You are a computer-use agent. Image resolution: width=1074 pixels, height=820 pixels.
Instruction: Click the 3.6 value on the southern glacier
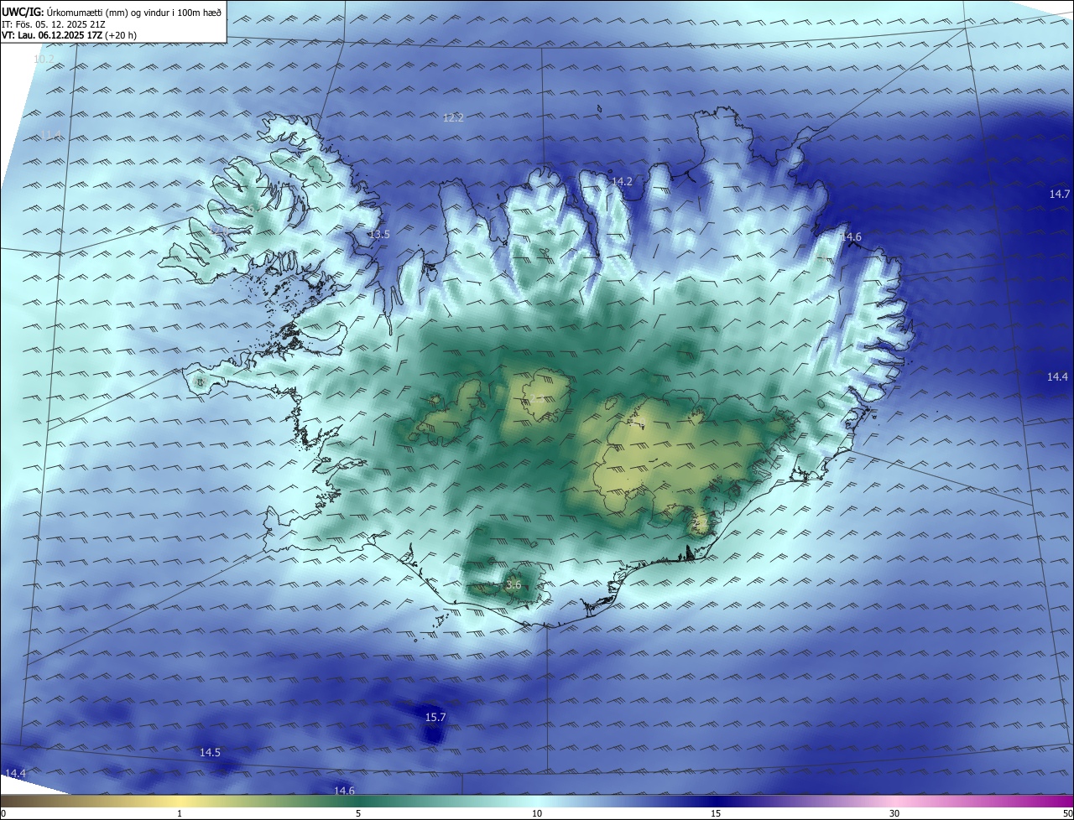pos(514,584)
